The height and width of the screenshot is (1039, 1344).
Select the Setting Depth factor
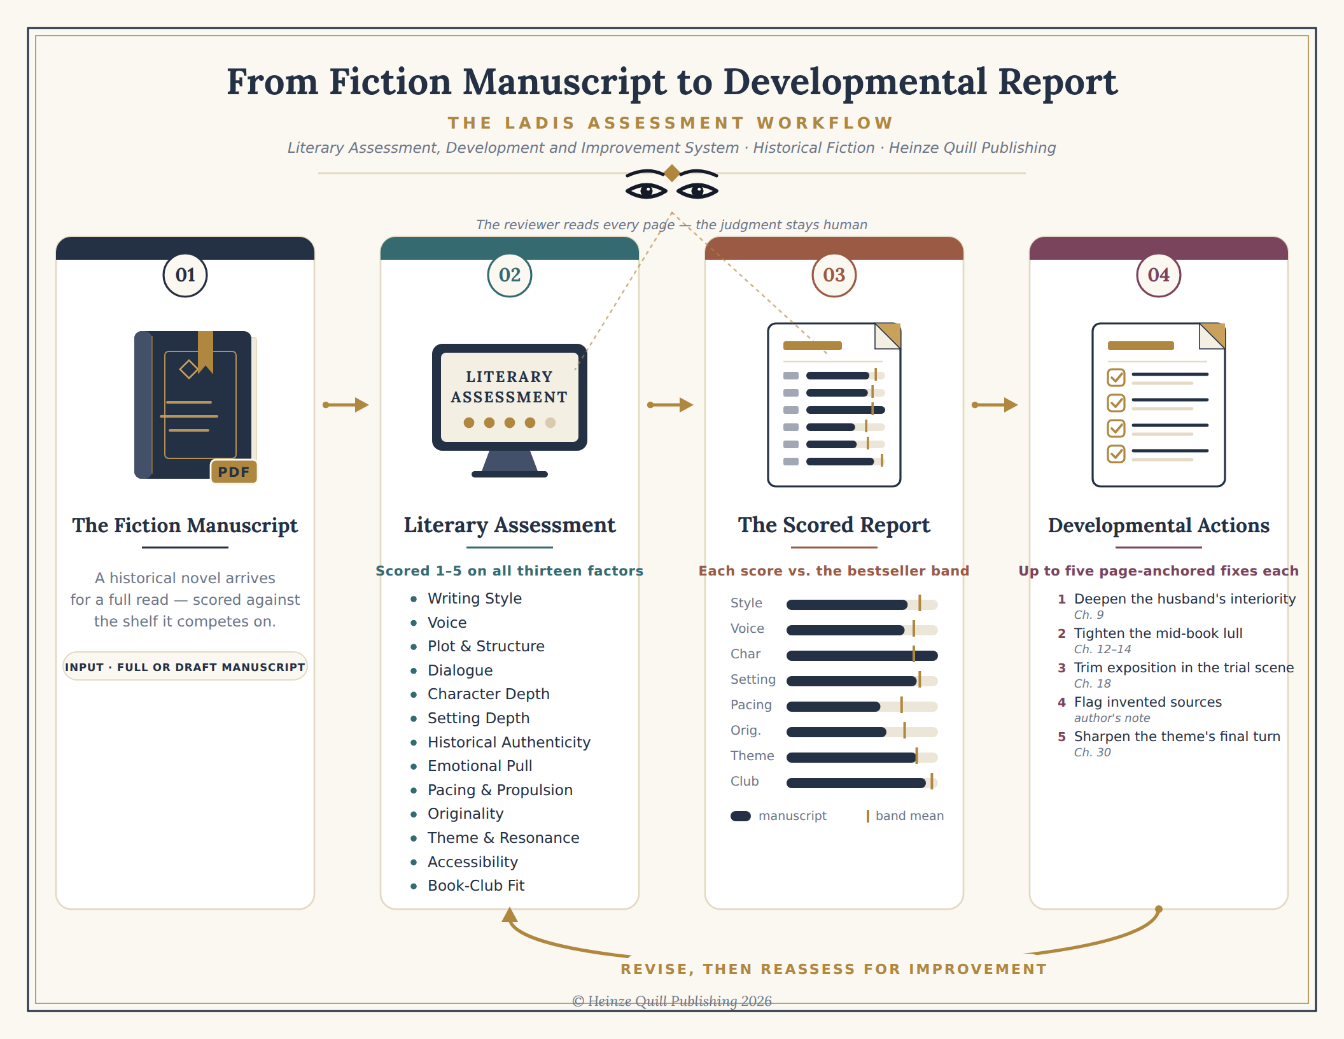[479, 718]
